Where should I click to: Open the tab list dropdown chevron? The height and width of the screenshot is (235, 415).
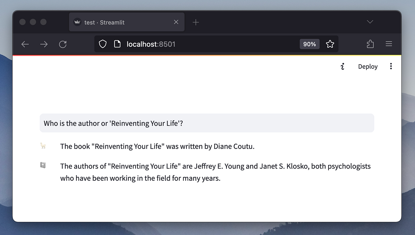370,21
